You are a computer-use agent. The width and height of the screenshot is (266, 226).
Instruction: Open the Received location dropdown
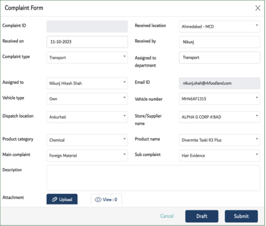(219, 27)
